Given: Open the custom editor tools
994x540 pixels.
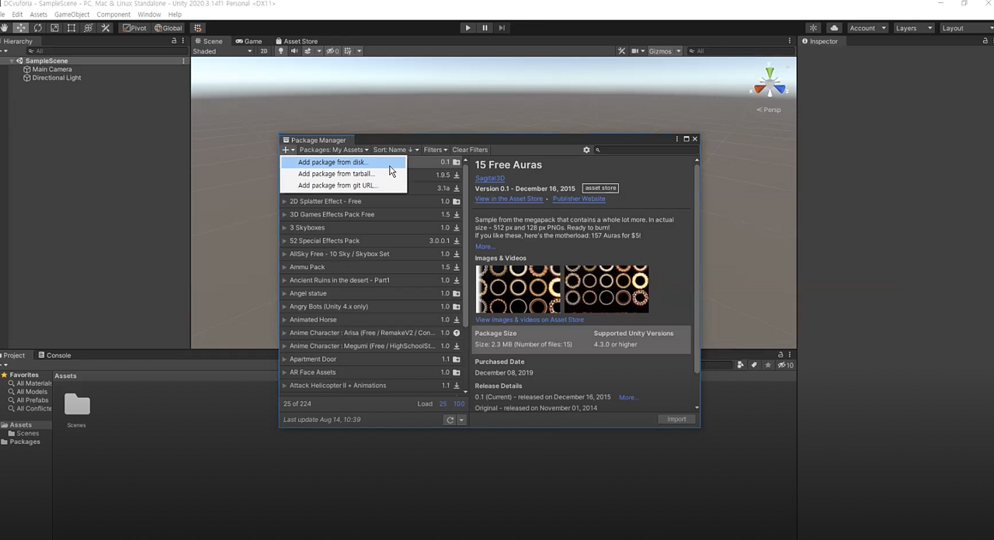Looking at the screenshot, I should point(106,28).
